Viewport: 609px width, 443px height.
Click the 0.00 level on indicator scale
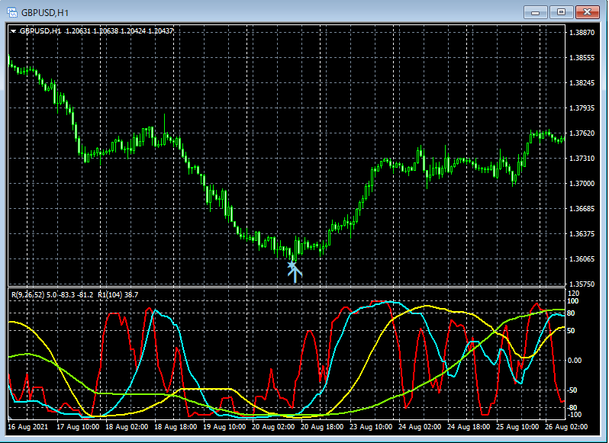pos(576,361)
